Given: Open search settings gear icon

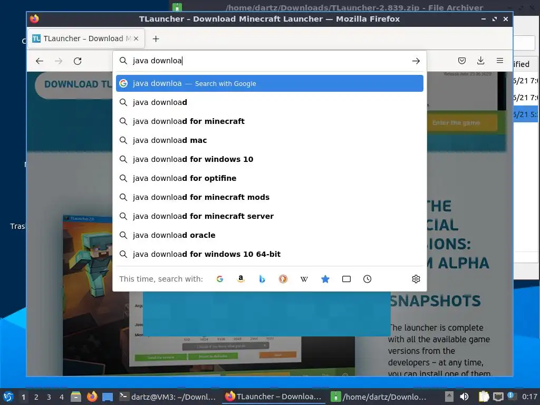Looking at the screenshot, I should tap(416, 279).
